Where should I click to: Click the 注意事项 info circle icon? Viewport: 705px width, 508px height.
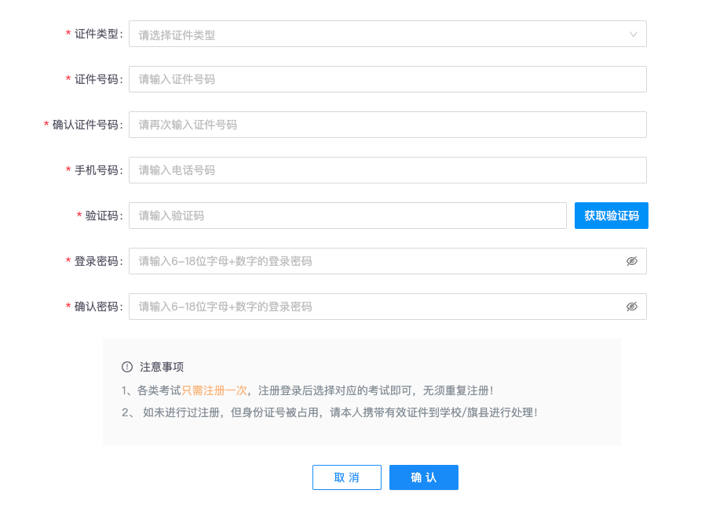pyautogui.click(x=127, y=367)
